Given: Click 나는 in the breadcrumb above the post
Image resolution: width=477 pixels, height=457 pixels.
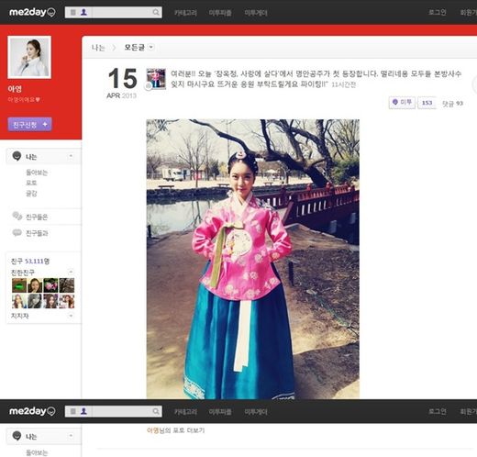Looking at the screenshot, I should [98, 48].
